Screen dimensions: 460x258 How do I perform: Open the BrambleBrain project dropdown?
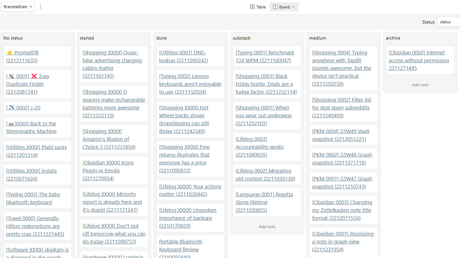pyautogui.click(x=18, y=7)
